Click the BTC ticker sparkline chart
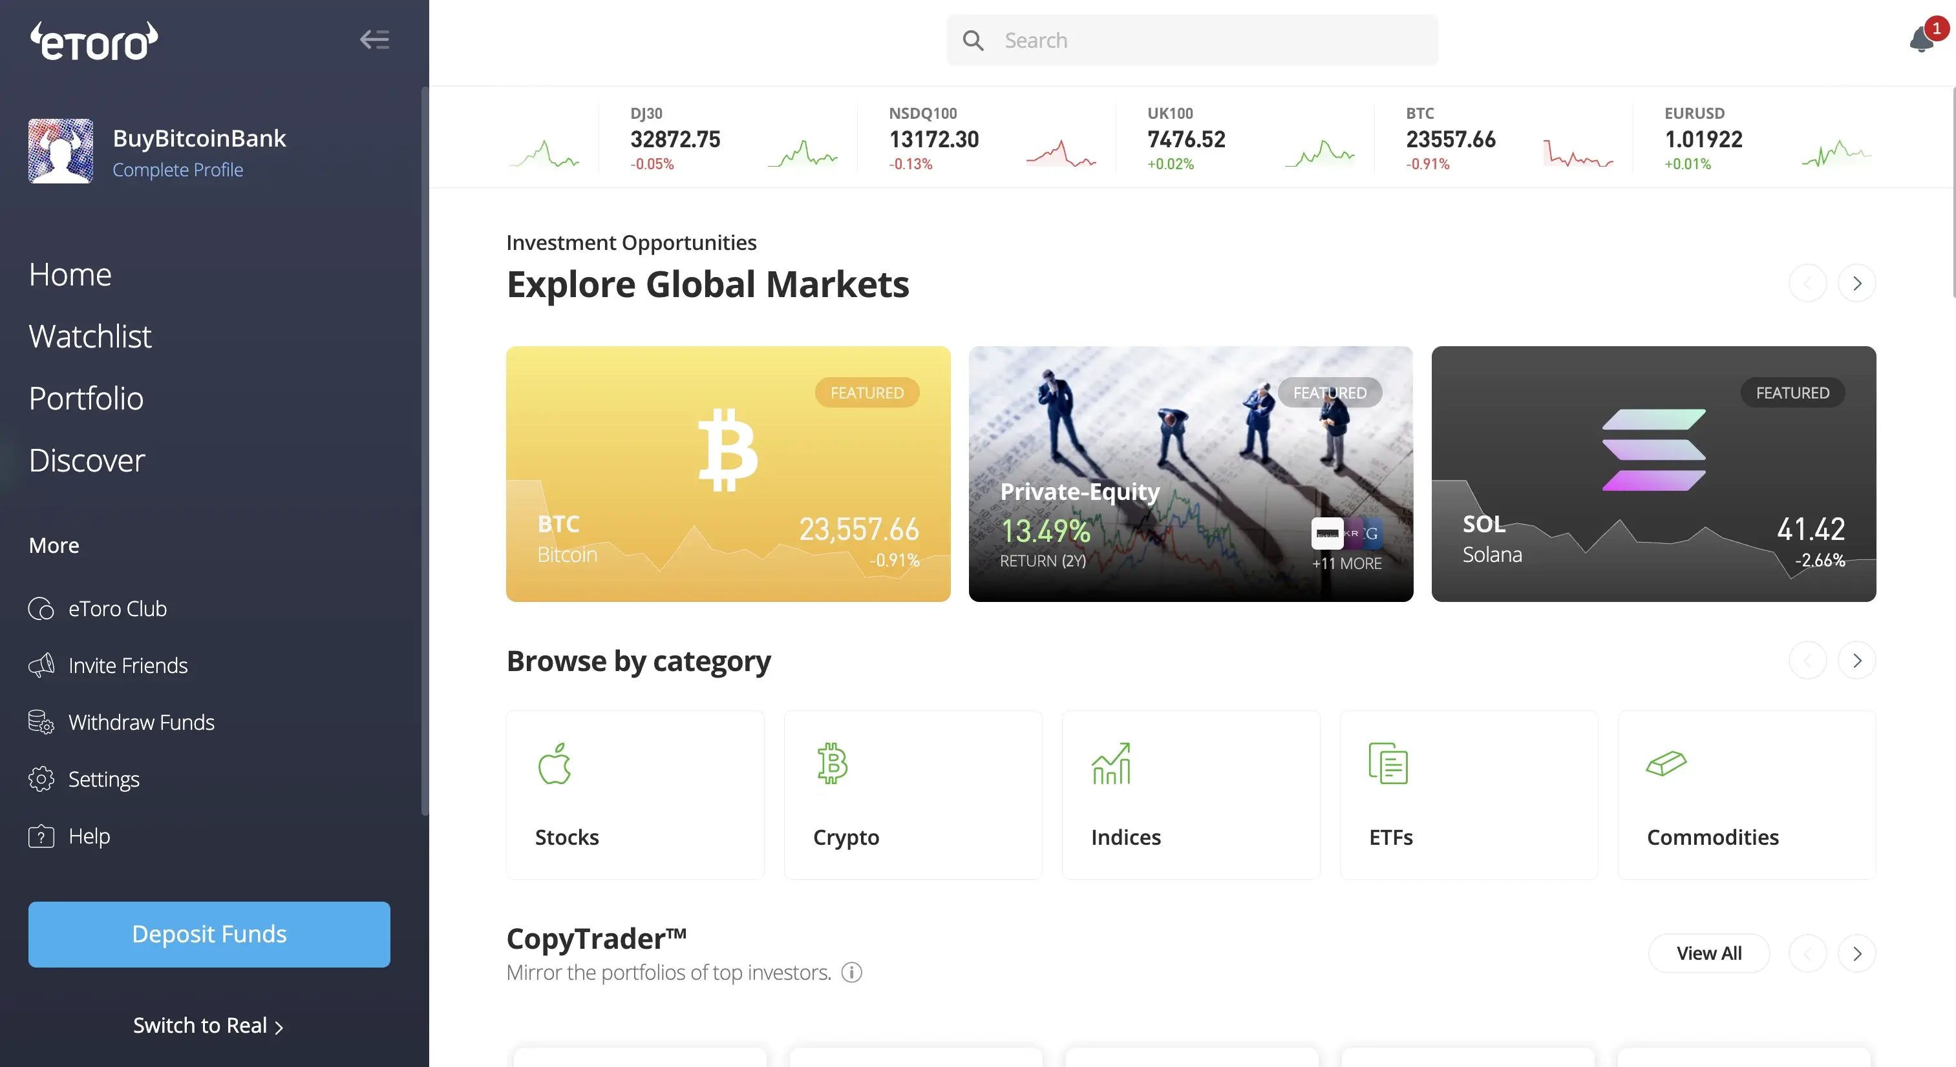This screenshot has height=1067, width=1956. coord(1578,152)
